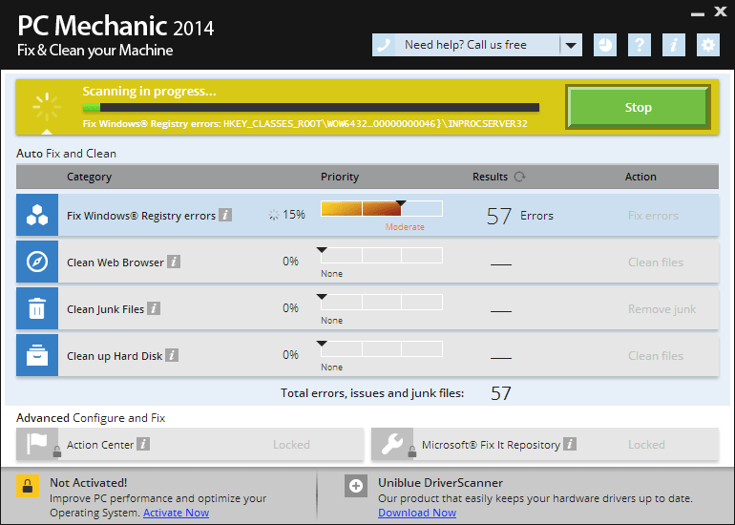
Task: Minimize the PC Mechanic window
Action: coord(698,14)
